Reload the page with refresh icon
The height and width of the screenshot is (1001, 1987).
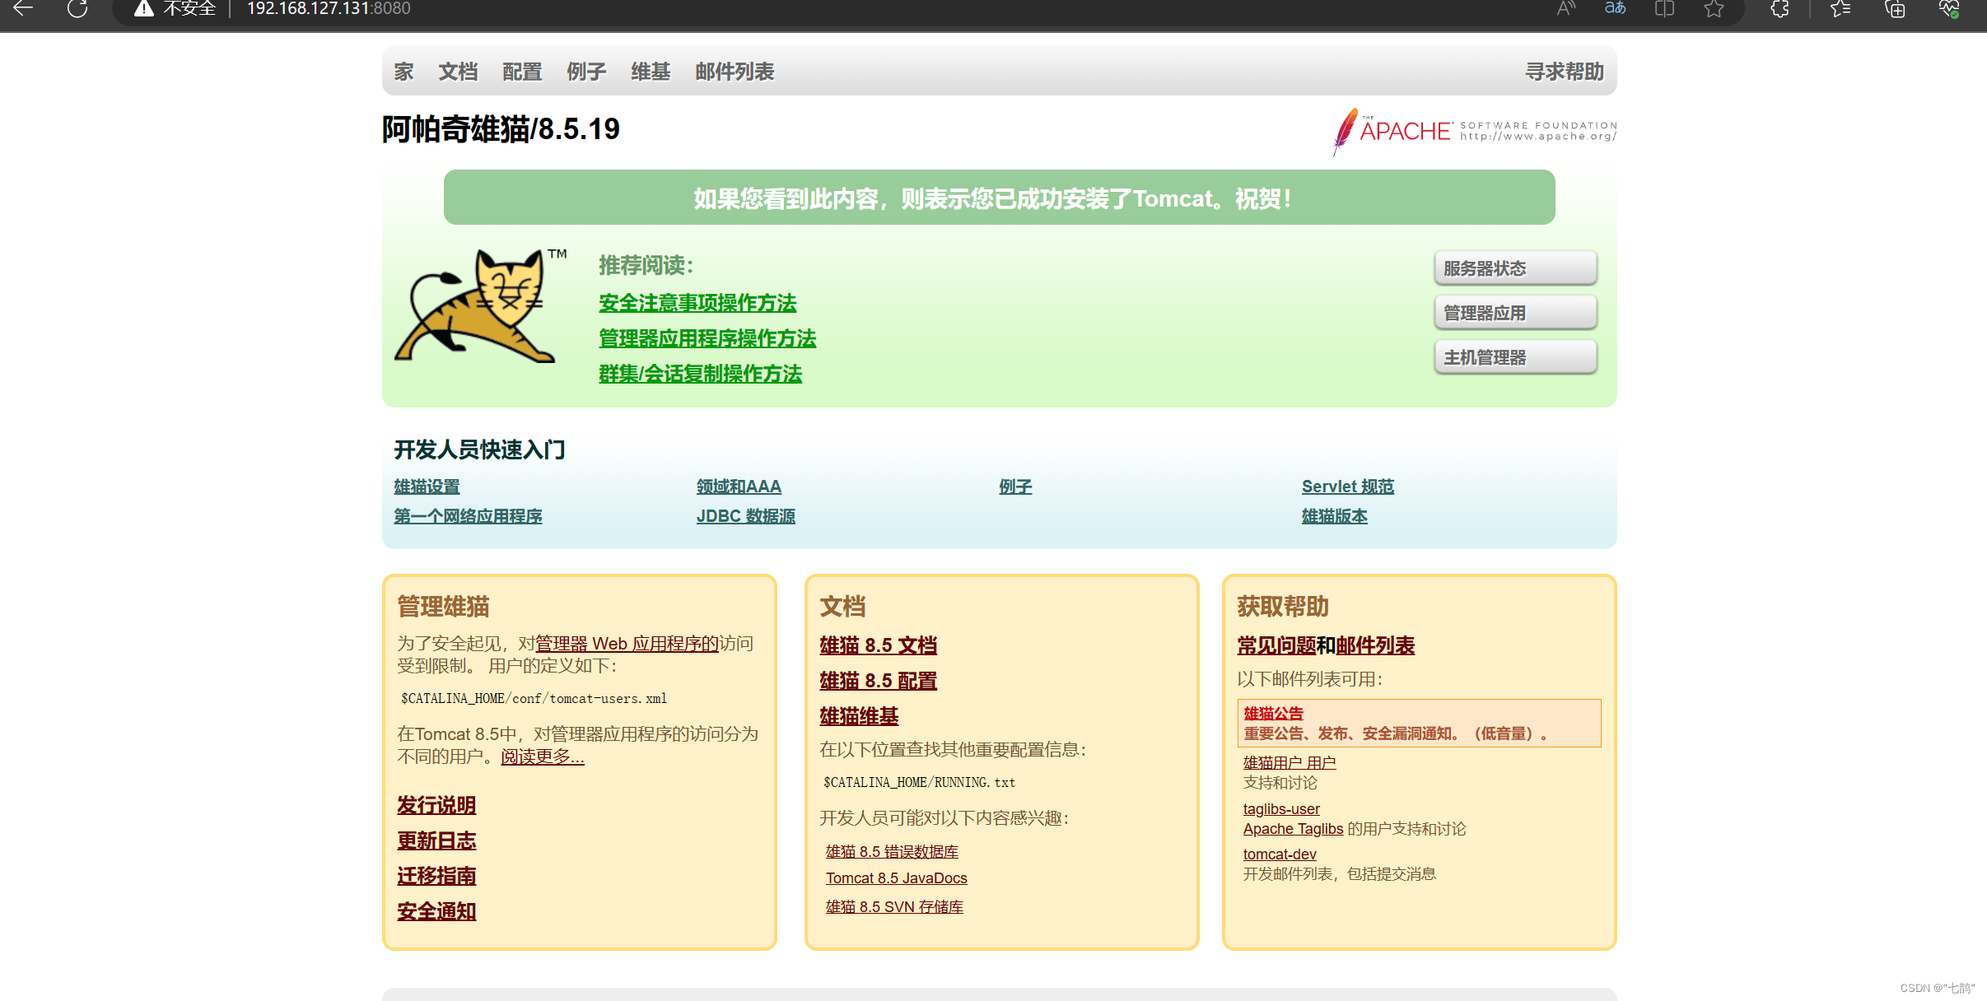tap(77, 9)
